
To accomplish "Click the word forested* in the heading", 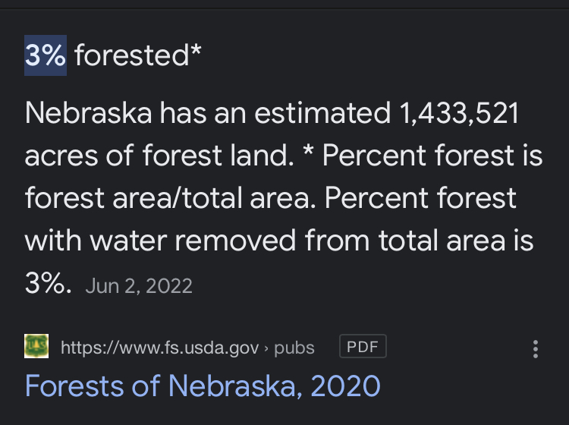I will tap(138, 55).
